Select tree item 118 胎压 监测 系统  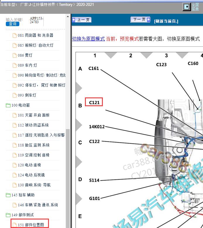point(34,145)
